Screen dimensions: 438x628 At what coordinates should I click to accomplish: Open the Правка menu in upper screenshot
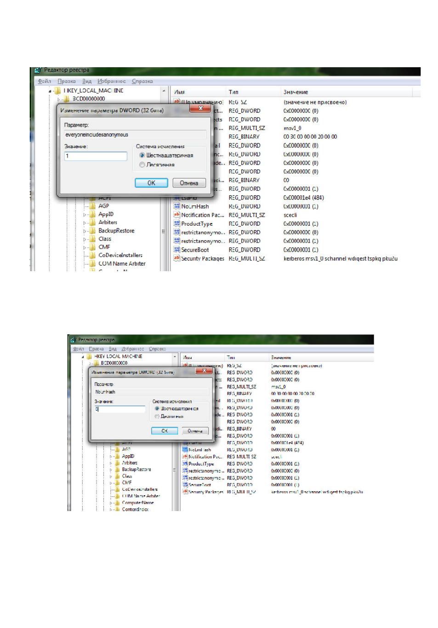point(67,81)
